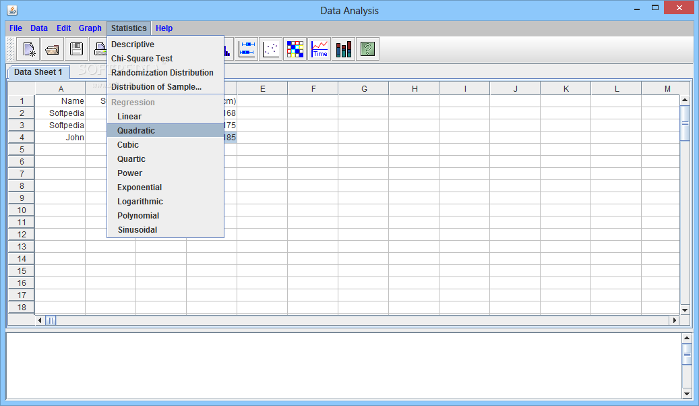Select column G header
This screenshot has width=699, height=406.
pos(364,89)
